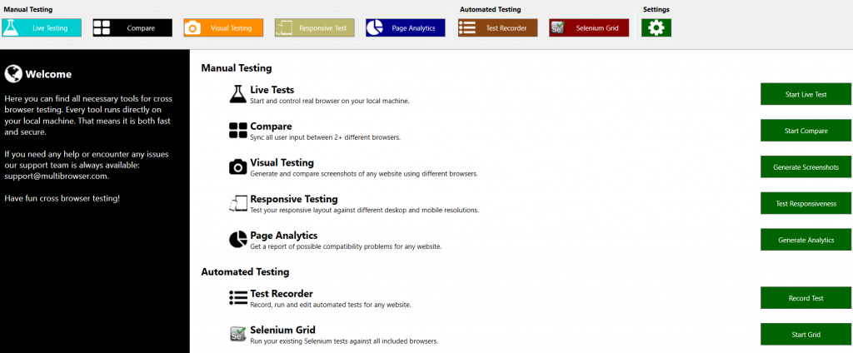Image resolution: width=853 pixels, height=353 pixels.
Task: Click the devices icon beside Responsive Testing
Action: 238,203
